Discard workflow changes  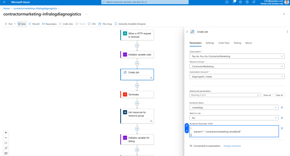34,24
